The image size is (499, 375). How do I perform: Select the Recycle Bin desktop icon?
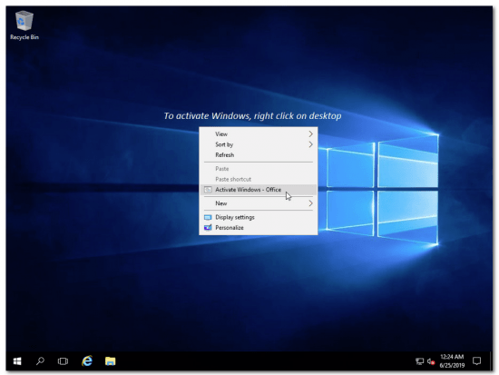coord(24,25)
